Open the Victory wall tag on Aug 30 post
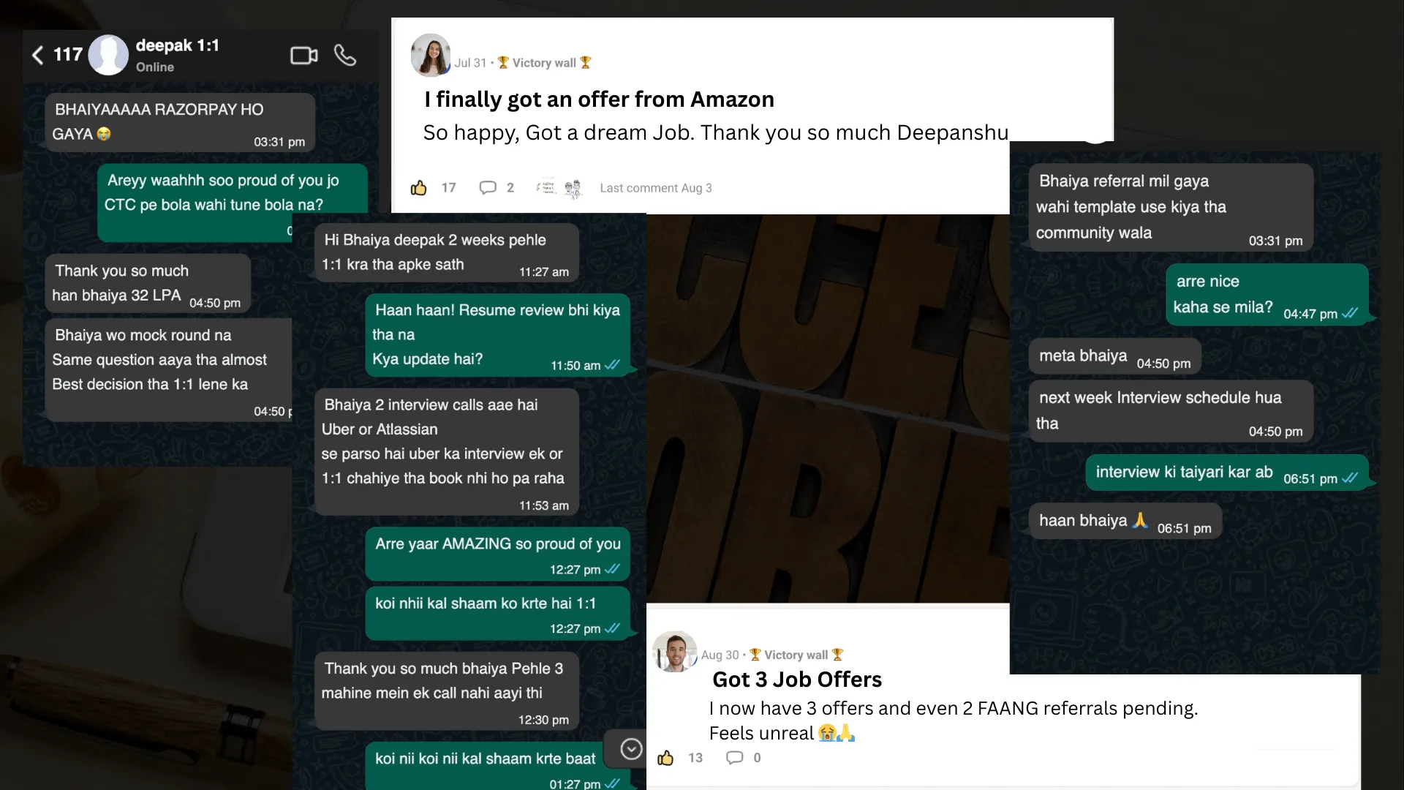The image size is (1404, 790). click(x=796, y=655)
